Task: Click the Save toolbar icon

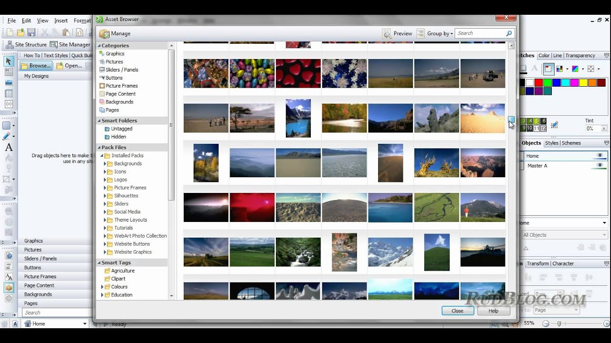Action: pos(31,32)
